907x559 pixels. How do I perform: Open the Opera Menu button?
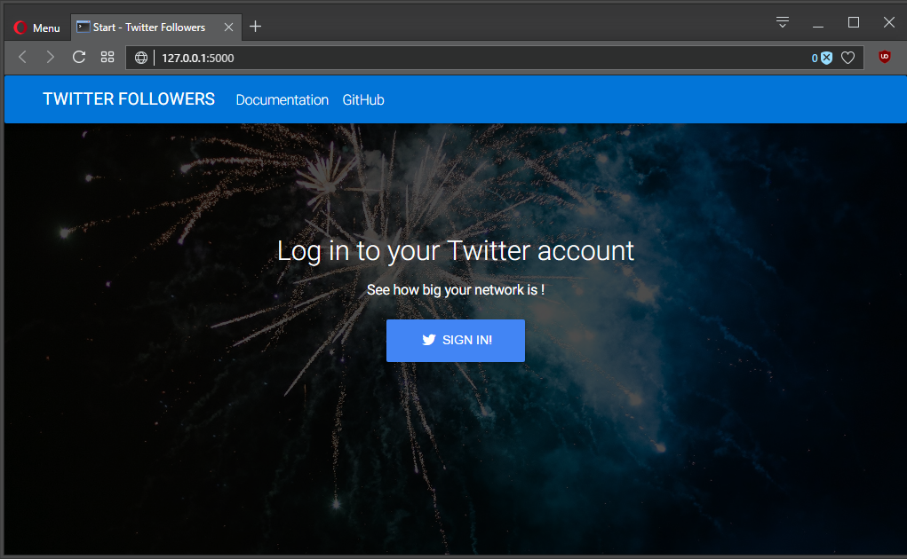pos(37,28)
